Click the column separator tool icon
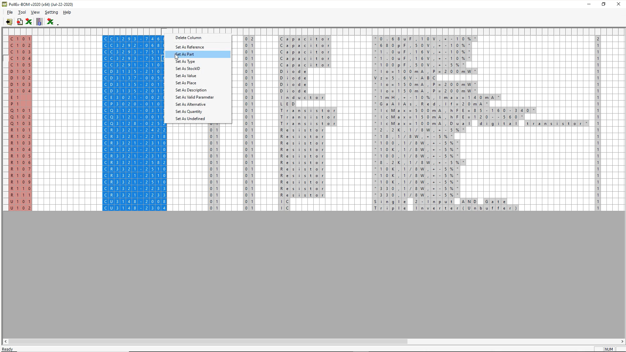Viewport: 626px width, 352px height. (x=39, y=22)
